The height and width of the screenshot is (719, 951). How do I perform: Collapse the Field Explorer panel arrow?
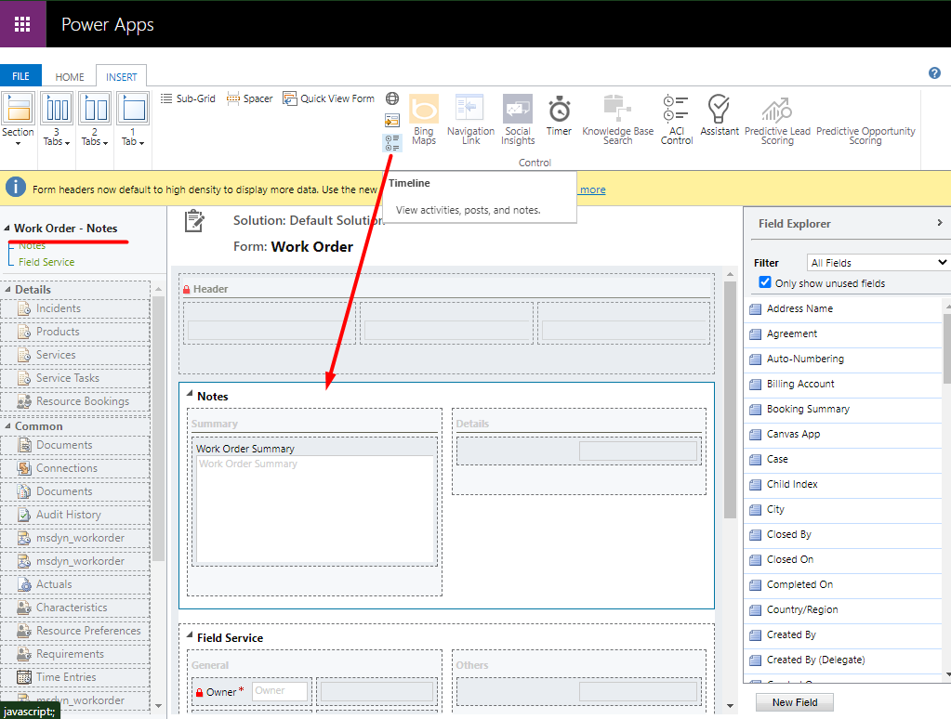tap(940, 223)
